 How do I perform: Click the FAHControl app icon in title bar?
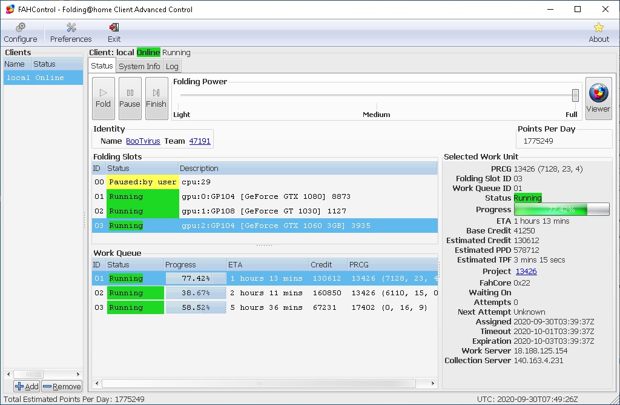10,9
